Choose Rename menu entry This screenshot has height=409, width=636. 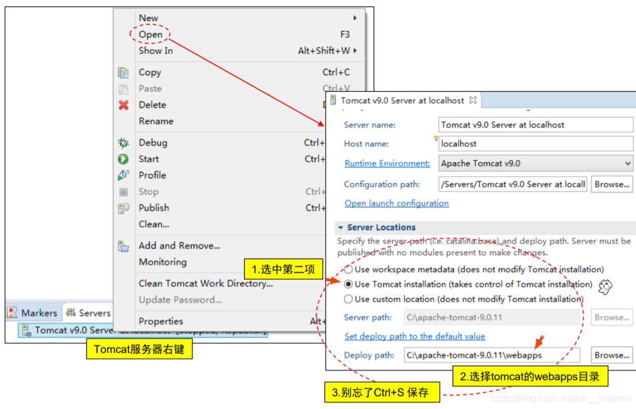click(156, 121)
